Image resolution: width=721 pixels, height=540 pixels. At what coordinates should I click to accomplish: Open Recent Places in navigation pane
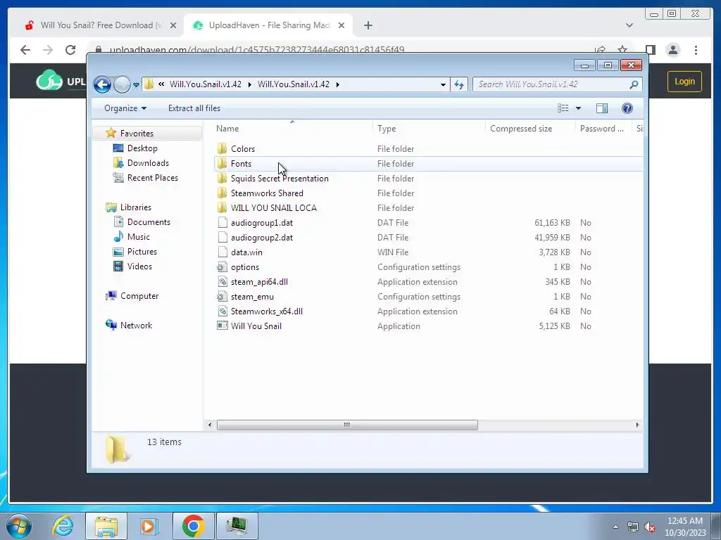pos(152,178)
